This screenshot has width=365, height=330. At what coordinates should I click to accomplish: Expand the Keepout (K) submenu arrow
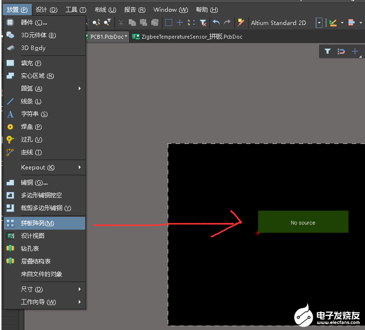pos(80,167)
